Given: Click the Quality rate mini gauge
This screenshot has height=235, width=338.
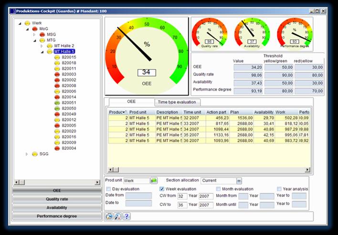Looking at the screenshot, I should tap(209, 33).
